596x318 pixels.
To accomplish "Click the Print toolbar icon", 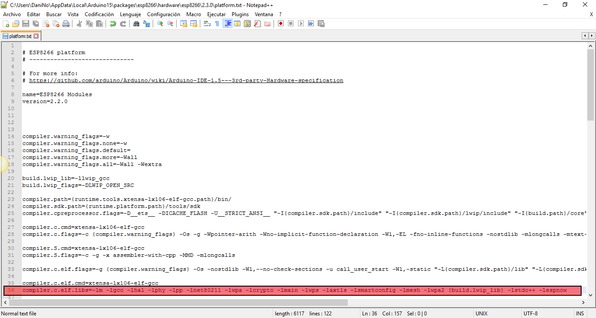I will (66, 24).
